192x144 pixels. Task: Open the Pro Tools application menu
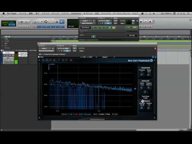pos(12,14)
